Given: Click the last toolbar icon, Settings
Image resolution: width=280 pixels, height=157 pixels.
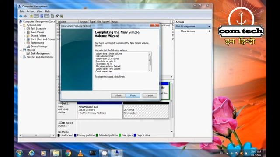Looking at the screenshot, I should 62,16.
